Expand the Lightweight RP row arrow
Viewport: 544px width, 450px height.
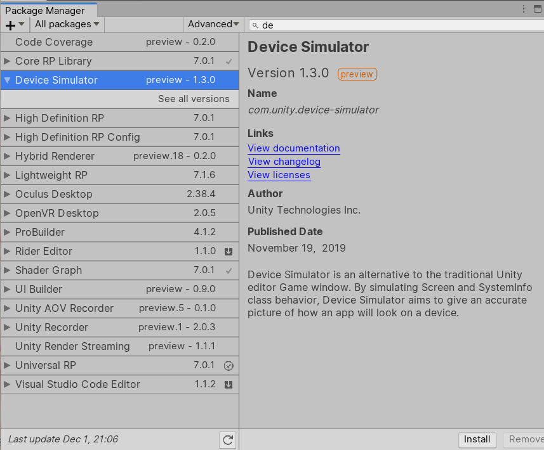[7, 176]
